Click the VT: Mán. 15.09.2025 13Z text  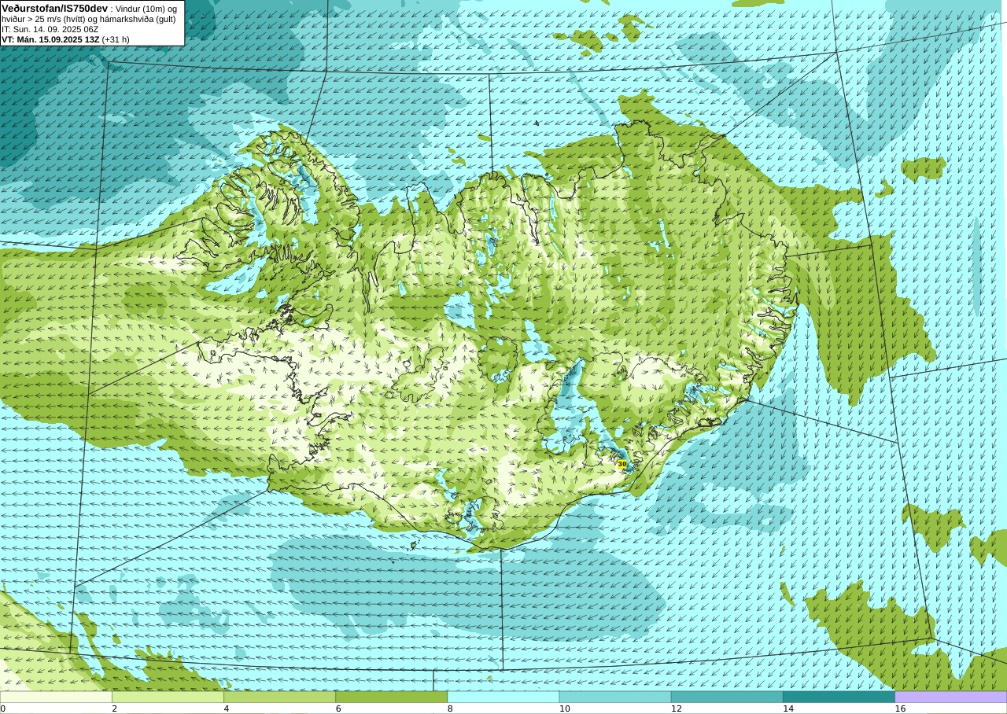point(50,39)
